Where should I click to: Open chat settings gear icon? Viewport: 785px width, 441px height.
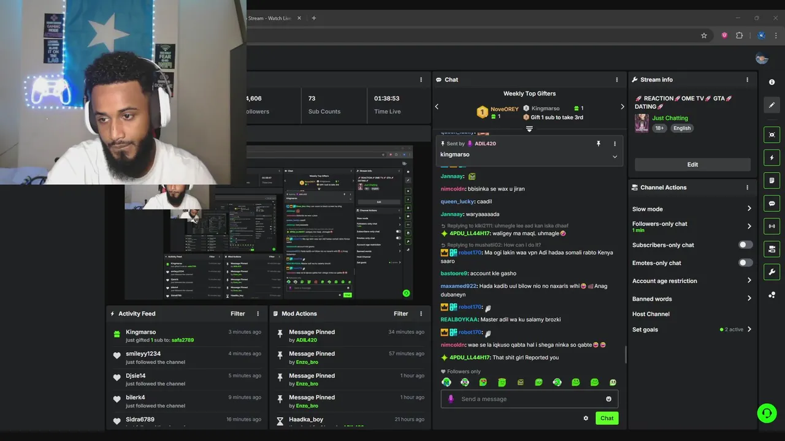click(x=586, y=418)
